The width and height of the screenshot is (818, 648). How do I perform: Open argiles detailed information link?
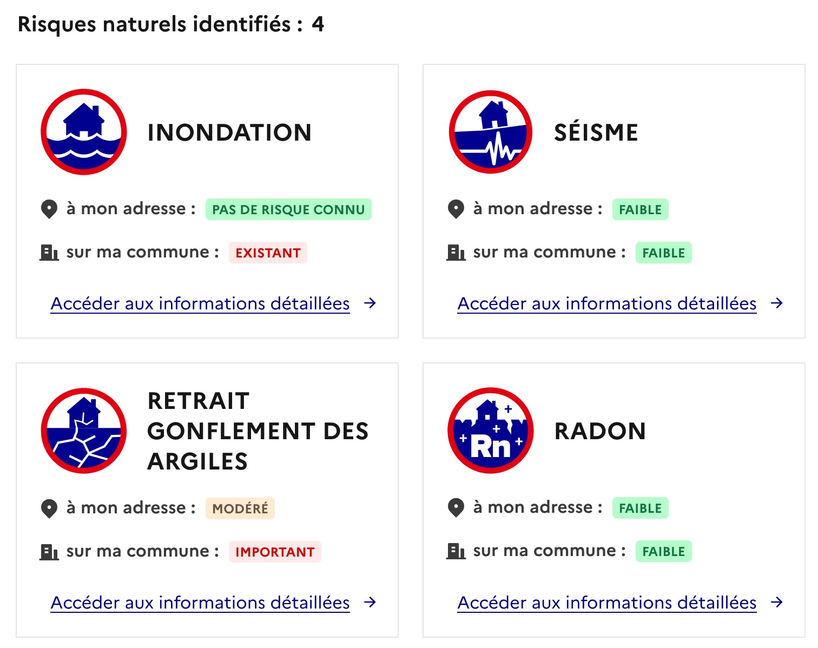[x=200, y=603]
